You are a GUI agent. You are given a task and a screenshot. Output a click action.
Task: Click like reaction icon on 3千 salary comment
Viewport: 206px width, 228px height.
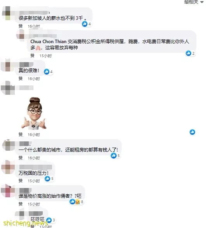tap(85, 24)
